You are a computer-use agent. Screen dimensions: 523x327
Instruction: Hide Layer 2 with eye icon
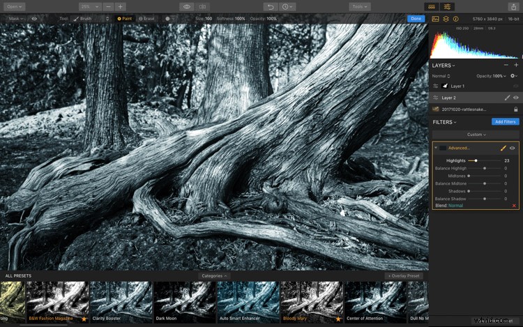click(x=516, y=98)
